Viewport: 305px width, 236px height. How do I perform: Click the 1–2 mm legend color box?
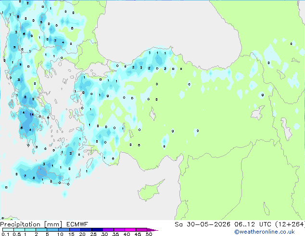point(30,230)
